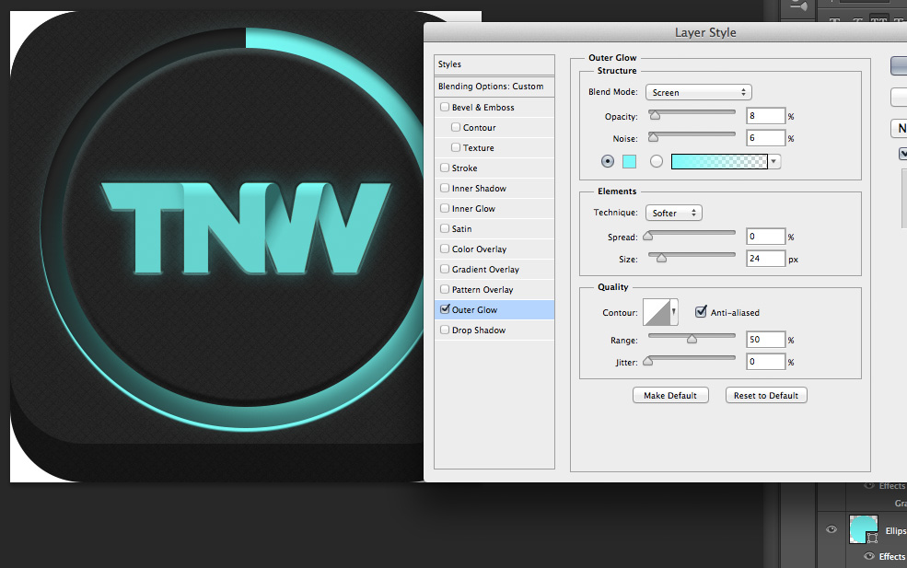Click the Spread slider handle
907x568 pixels.
(648, 236)
